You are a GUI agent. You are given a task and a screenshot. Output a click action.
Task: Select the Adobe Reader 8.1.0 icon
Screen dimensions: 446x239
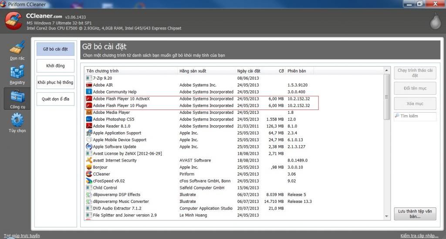pyautogui.click(x=89, y=126)
